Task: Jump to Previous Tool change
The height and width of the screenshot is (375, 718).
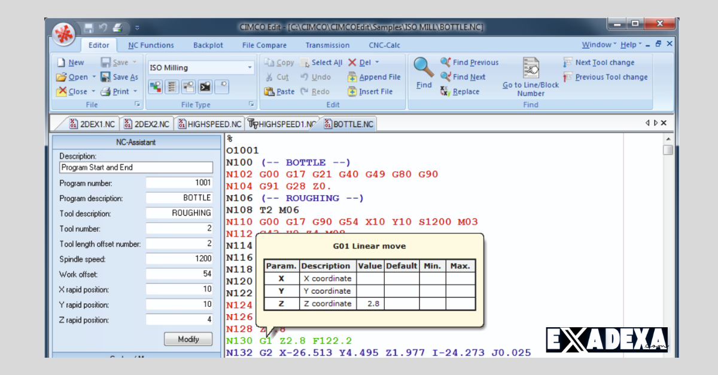Action: tap(606, 77)
